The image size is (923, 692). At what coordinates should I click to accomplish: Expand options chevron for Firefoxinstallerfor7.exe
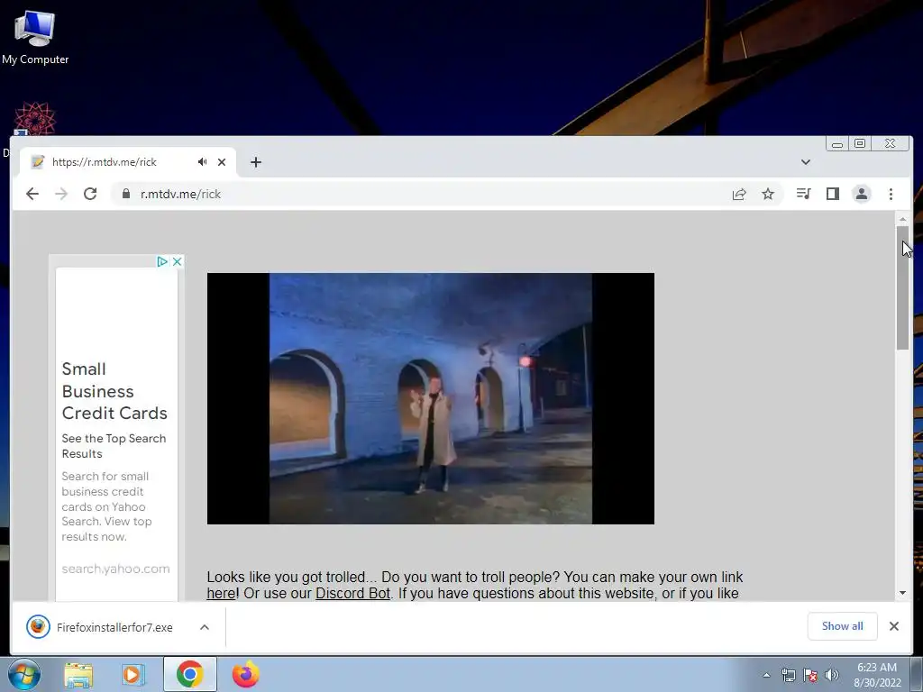tap(205, 627)
